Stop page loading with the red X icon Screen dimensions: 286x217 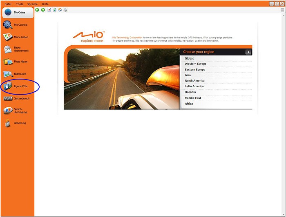pos(49,10)
